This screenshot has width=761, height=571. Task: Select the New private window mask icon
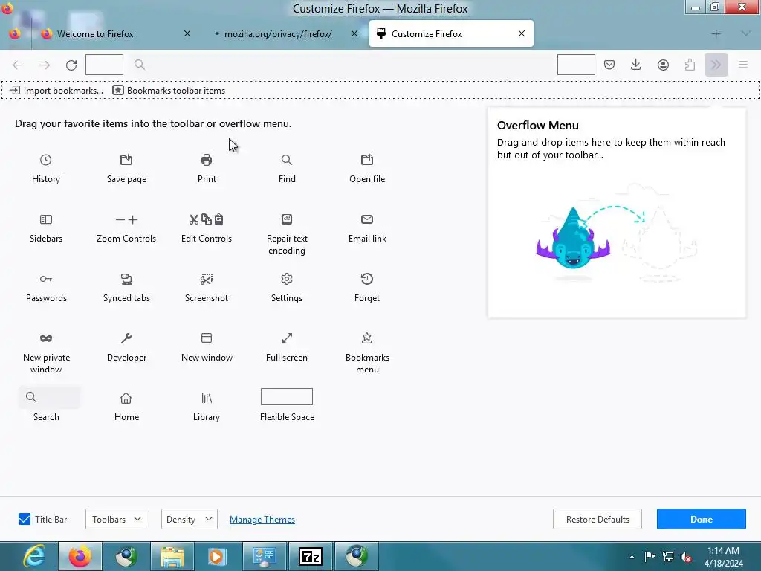point(45,338)
